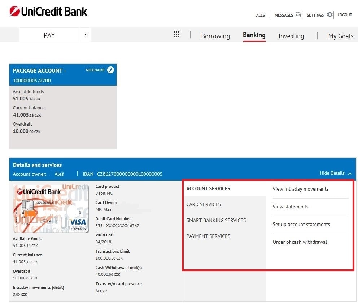Open View statements
Image resolution: width=358 pixels, height=304 pixels.
pos(290,207)
